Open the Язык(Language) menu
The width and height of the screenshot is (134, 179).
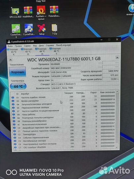(64, 45)
